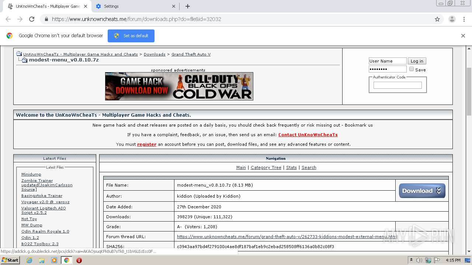Open the Stats navigation link
The width and height of the screenshot is (472, 265).
[x=291, y=167]
